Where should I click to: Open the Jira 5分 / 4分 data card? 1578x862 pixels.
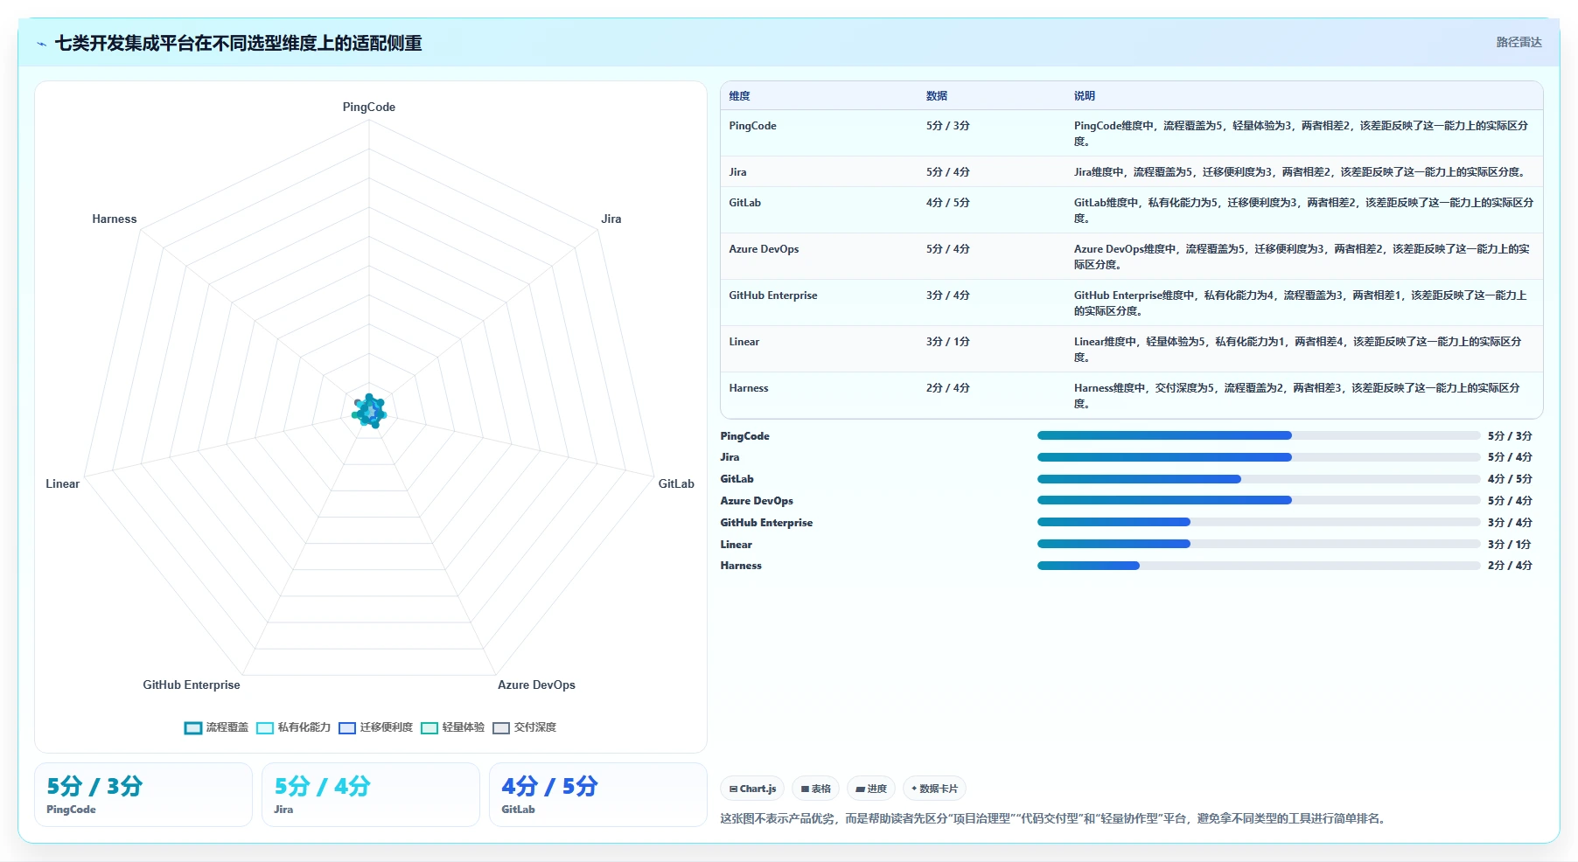tap(371, 795)
